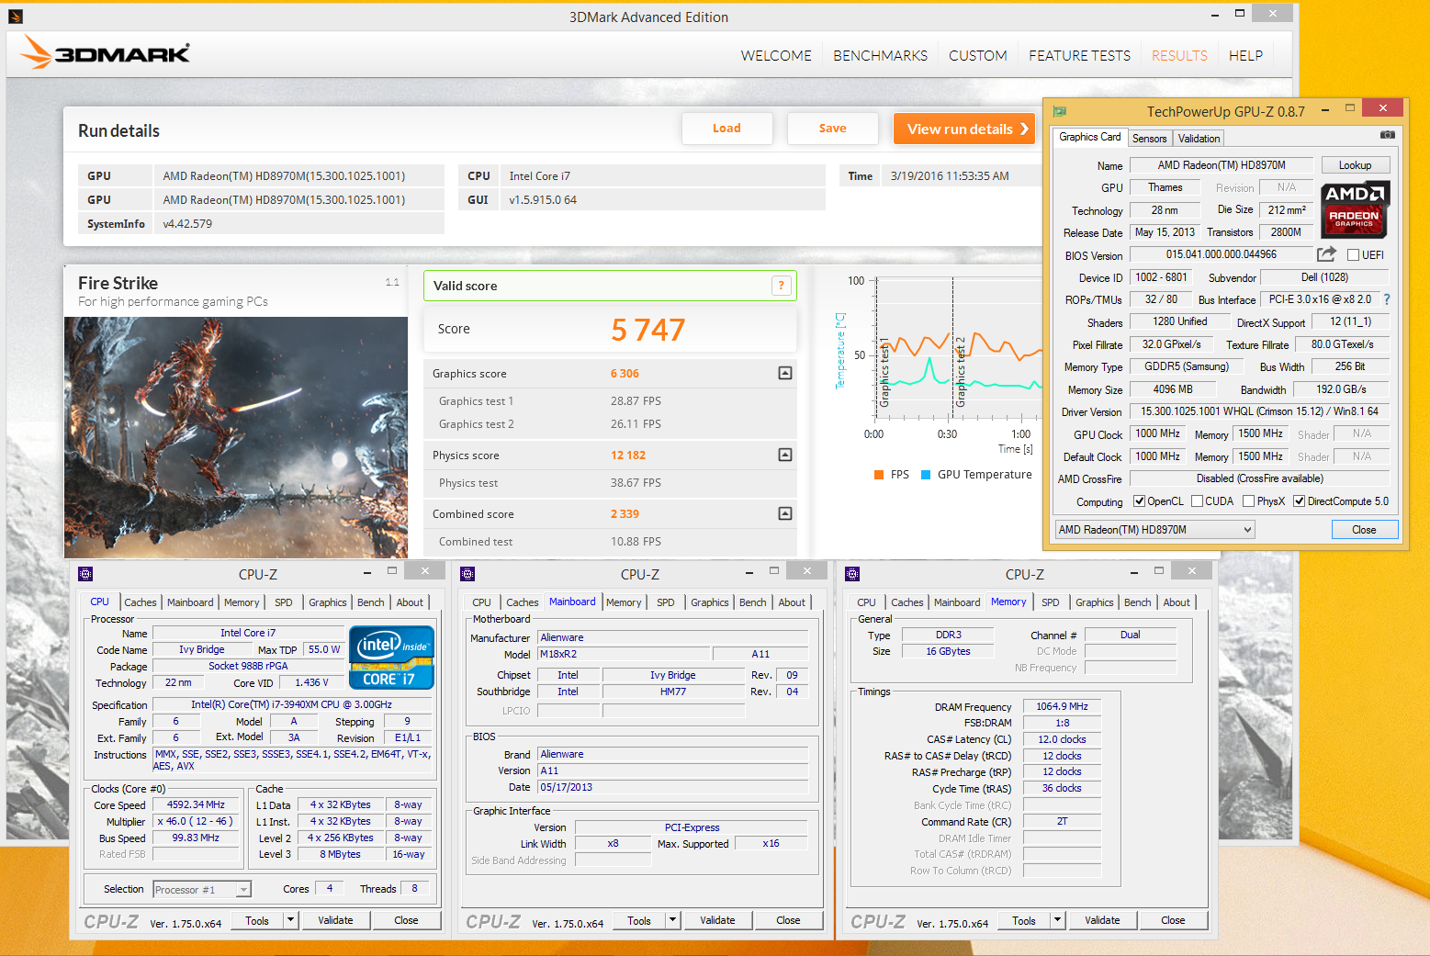Click the BIOS Version field in GPU-Z

click(x=1221, y=254)
